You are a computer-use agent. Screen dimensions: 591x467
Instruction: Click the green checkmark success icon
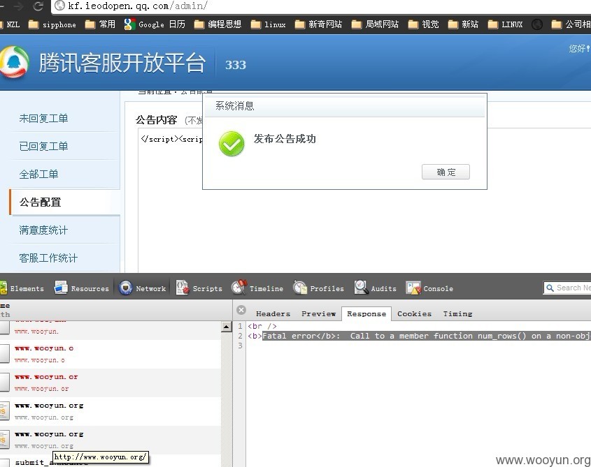click(232, 144)
